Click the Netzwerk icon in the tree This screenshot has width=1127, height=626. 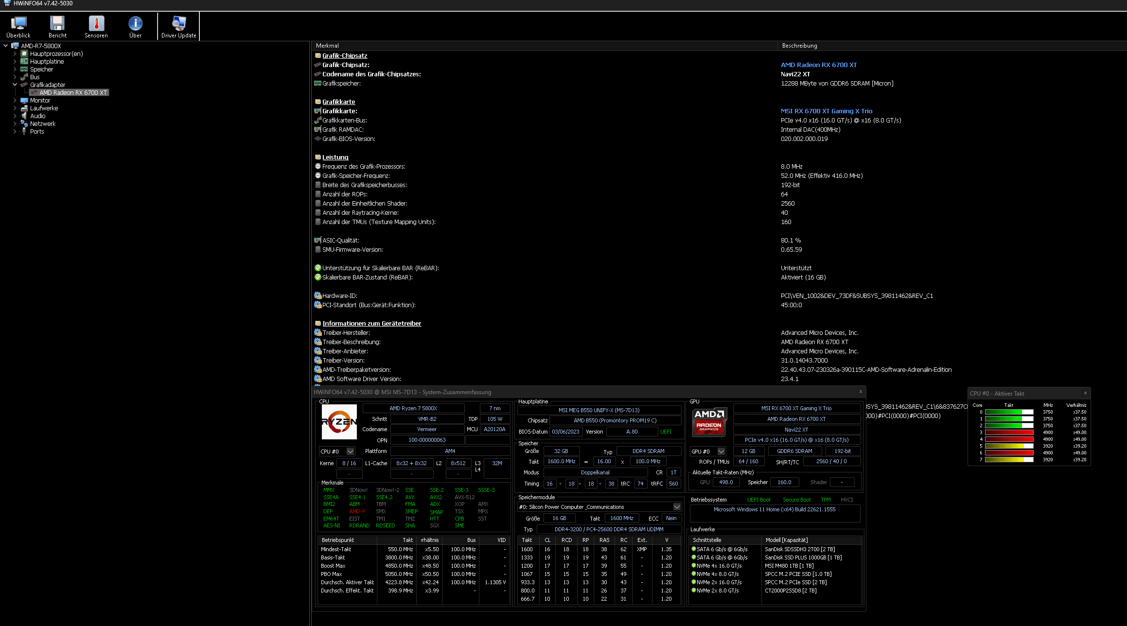point(24,124)
